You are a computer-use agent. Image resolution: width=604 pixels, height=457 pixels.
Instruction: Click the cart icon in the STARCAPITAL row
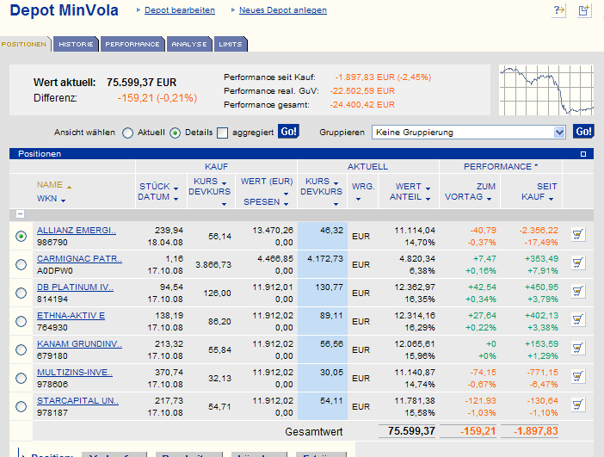coord(578,406)
